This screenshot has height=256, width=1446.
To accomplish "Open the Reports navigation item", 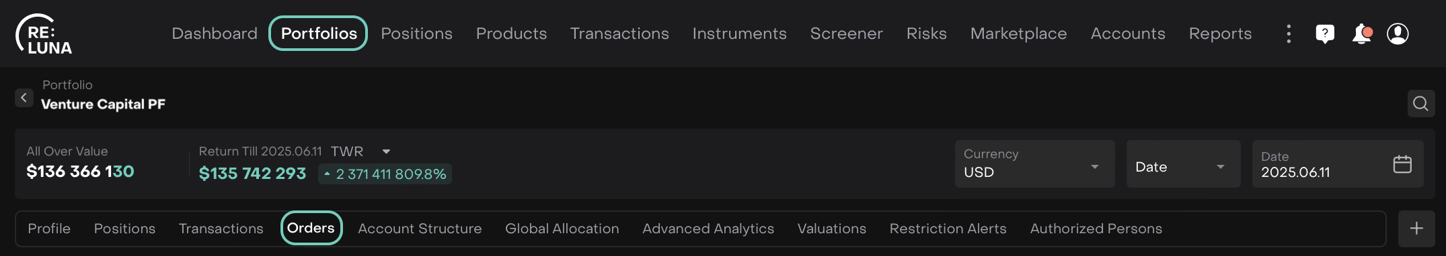I will coord(1220,34).
